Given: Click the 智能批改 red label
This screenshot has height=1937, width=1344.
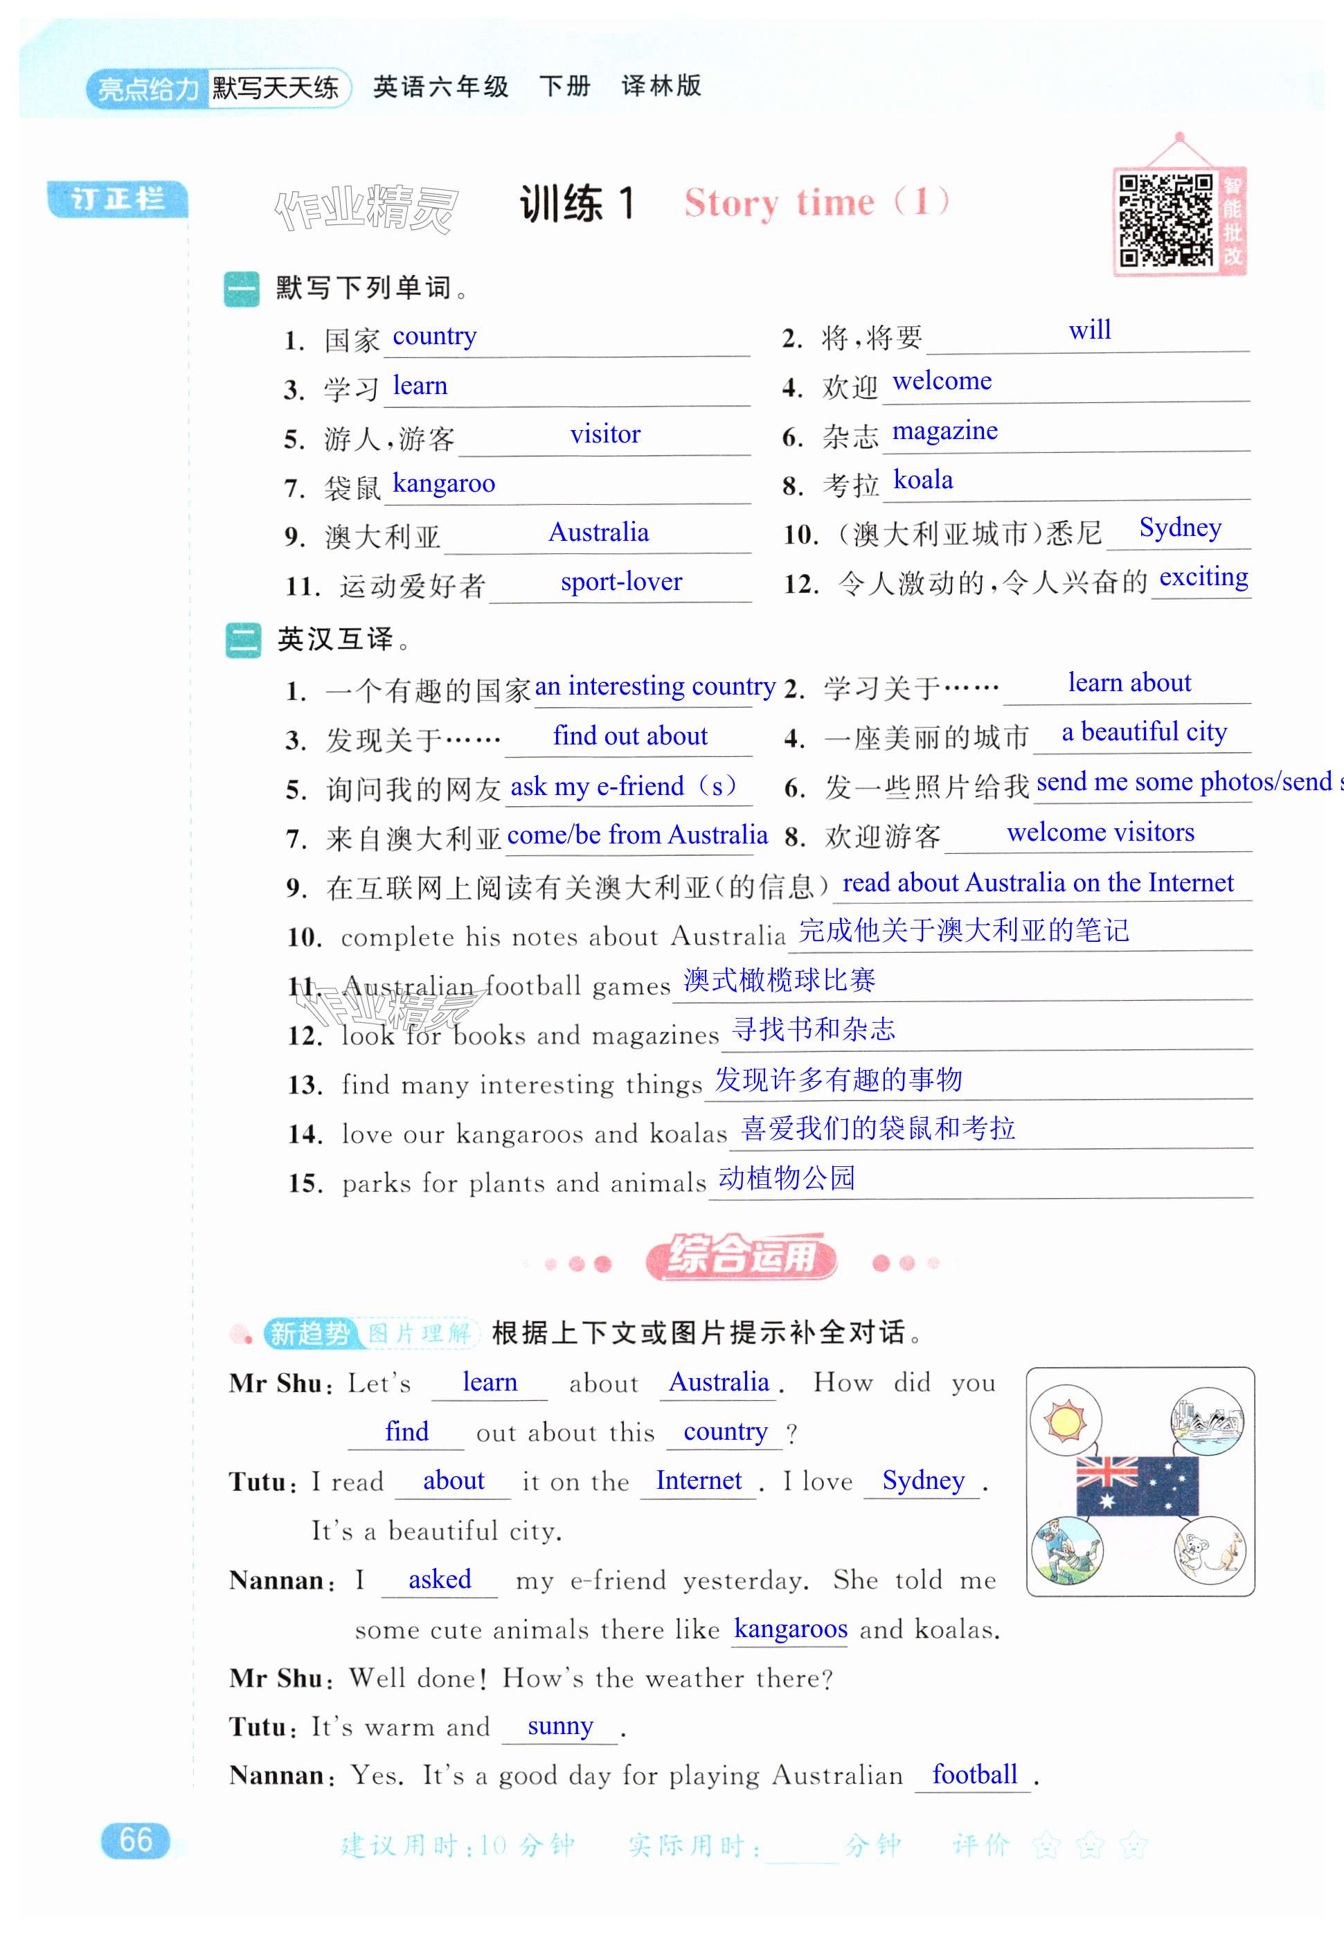Looking at the screenshot, I should [x=1232, y=221].
